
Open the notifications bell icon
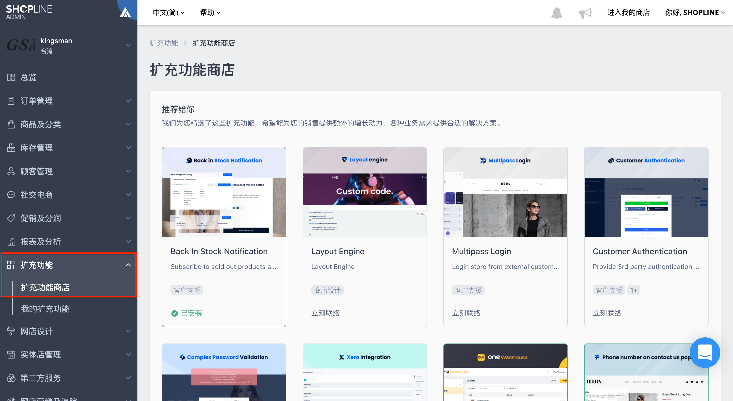coord(557,13)
